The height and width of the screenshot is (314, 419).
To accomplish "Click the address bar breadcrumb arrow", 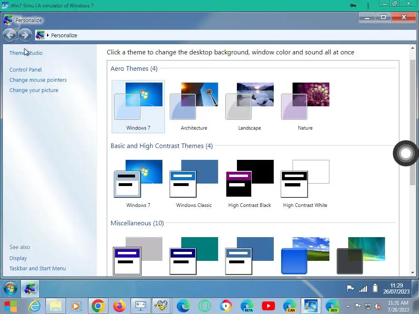I will click(x=48, y=35).
